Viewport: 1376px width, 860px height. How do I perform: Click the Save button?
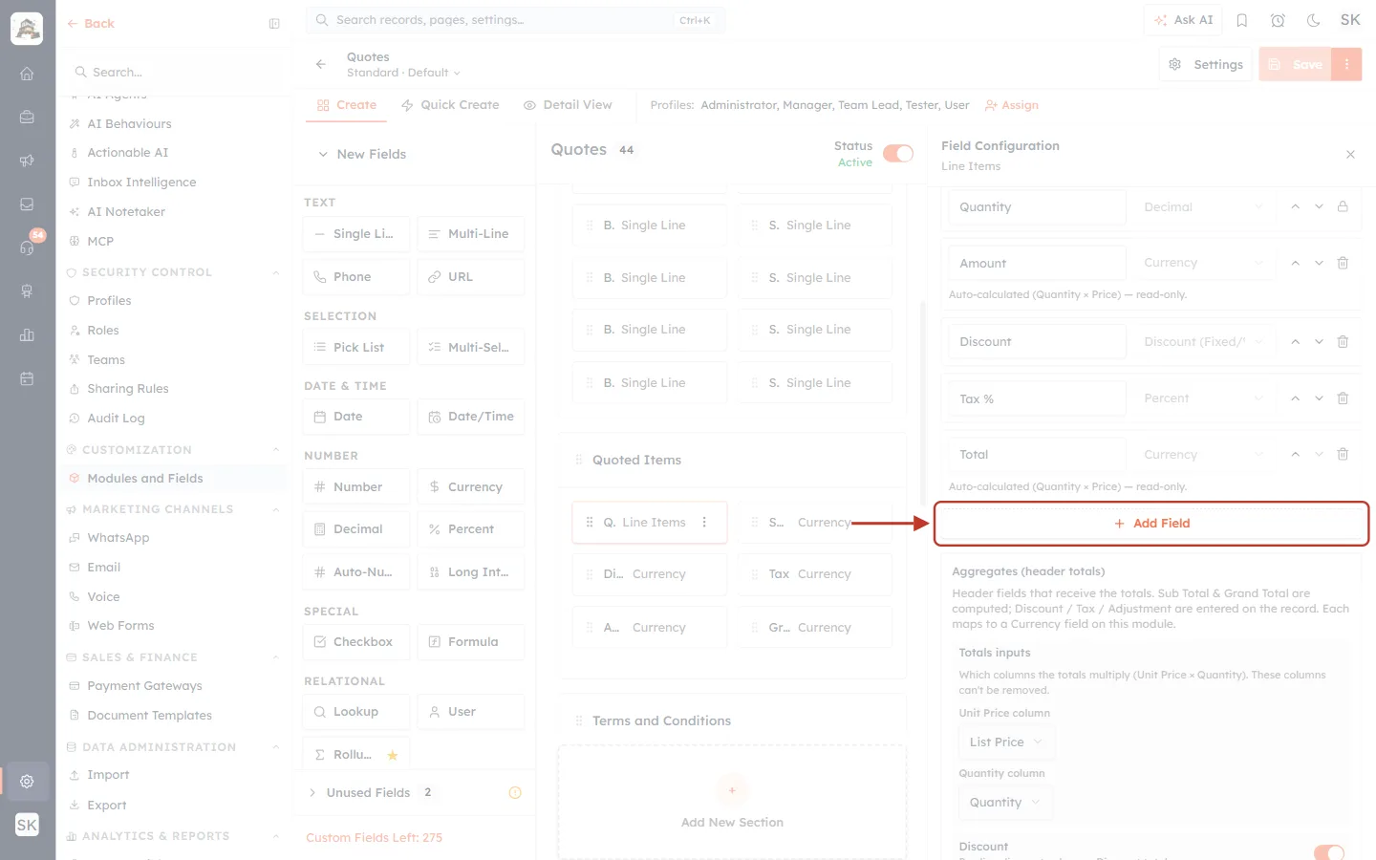pyautogui.click(x=1296, y=64)
